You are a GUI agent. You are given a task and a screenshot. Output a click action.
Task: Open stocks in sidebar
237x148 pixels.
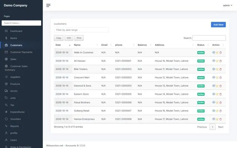click(21, 91)
